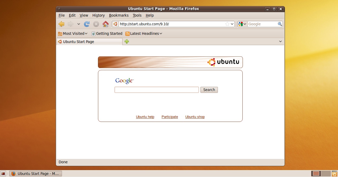The image size is (338, 177).
Task: Open the Help menu
Action: [x=150, y=15]
